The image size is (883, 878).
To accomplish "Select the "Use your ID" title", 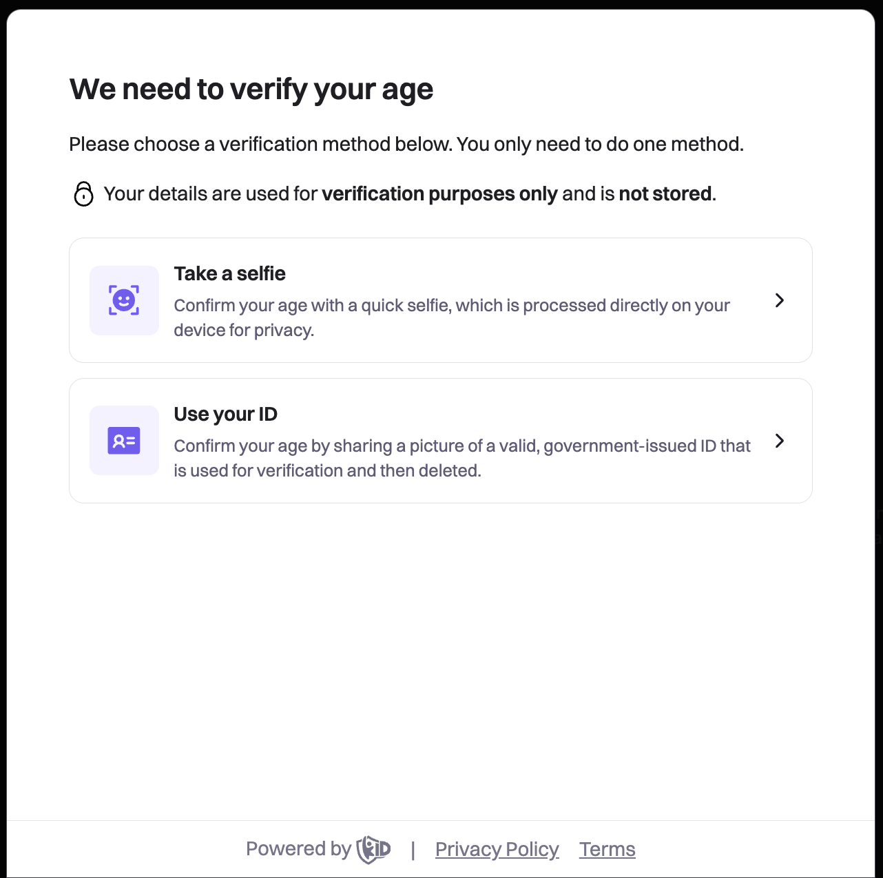I will tap(225, 414).
